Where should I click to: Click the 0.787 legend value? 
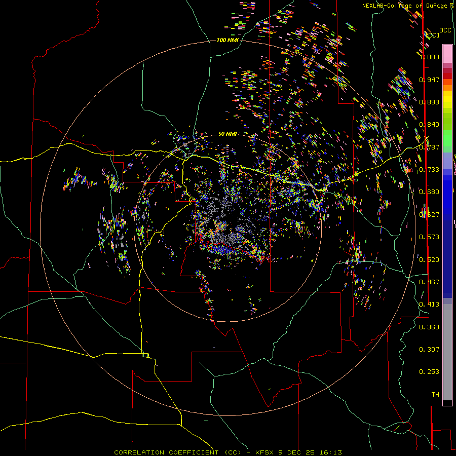click(429, 147)
